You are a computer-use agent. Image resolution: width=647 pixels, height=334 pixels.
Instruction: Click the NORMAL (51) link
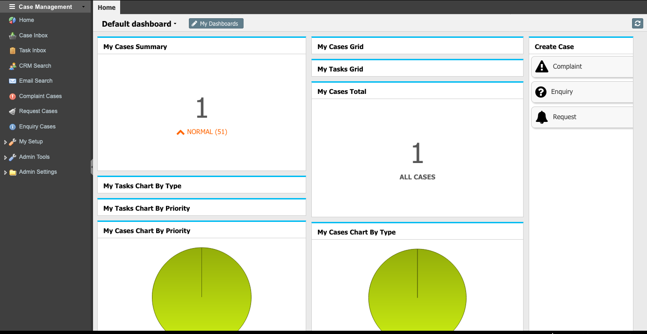pyautogui.click(x=207, y=132)
